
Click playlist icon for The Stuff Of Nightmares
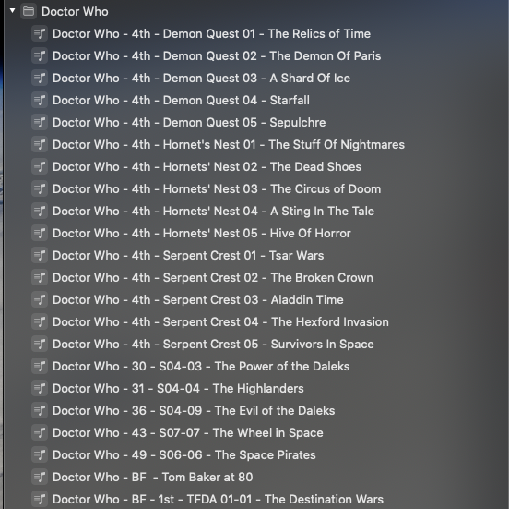[40, 144]
